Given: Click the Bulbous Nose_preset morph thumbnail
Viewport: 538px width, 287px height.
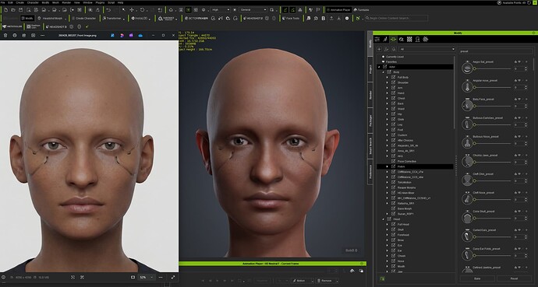Looking at the screenshot, I should [x=467, y=143].
